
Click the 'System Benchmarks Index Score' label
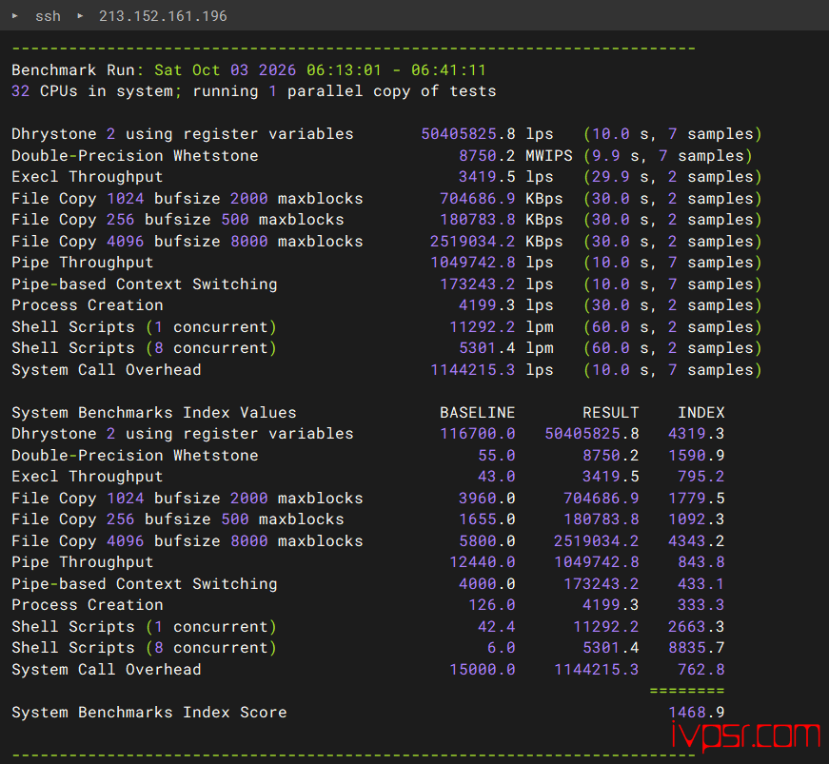coord(149,713)
